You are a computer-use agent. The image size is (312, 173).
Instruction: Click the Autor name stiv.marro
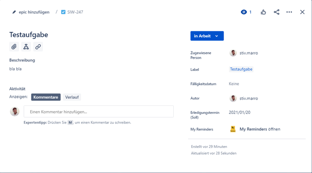pos(249,98)
